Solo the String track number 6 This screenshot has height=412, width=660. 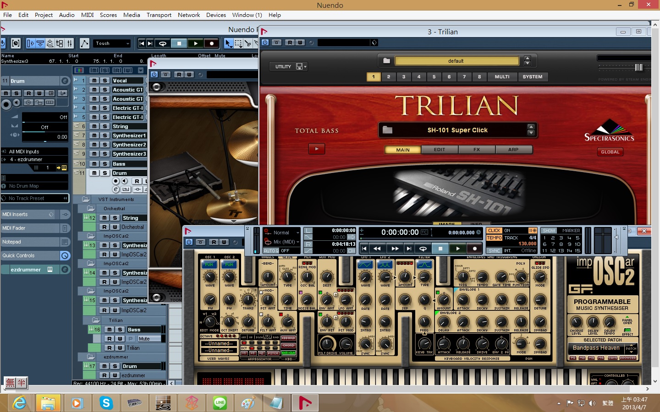(105, 126)
